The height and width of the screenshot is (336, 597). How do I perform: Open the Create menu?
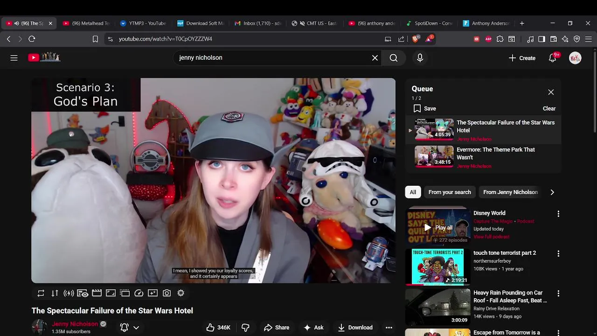click(x=522, y=58)
